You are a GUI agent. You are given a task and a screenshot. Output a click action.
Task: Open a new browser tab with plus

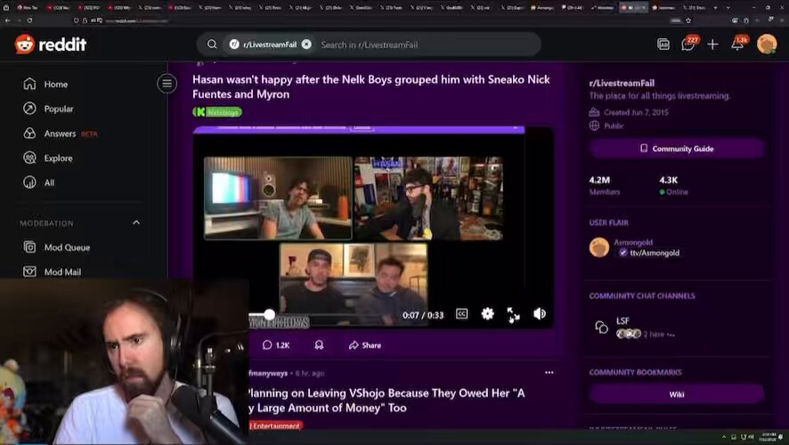click(716, 7)
